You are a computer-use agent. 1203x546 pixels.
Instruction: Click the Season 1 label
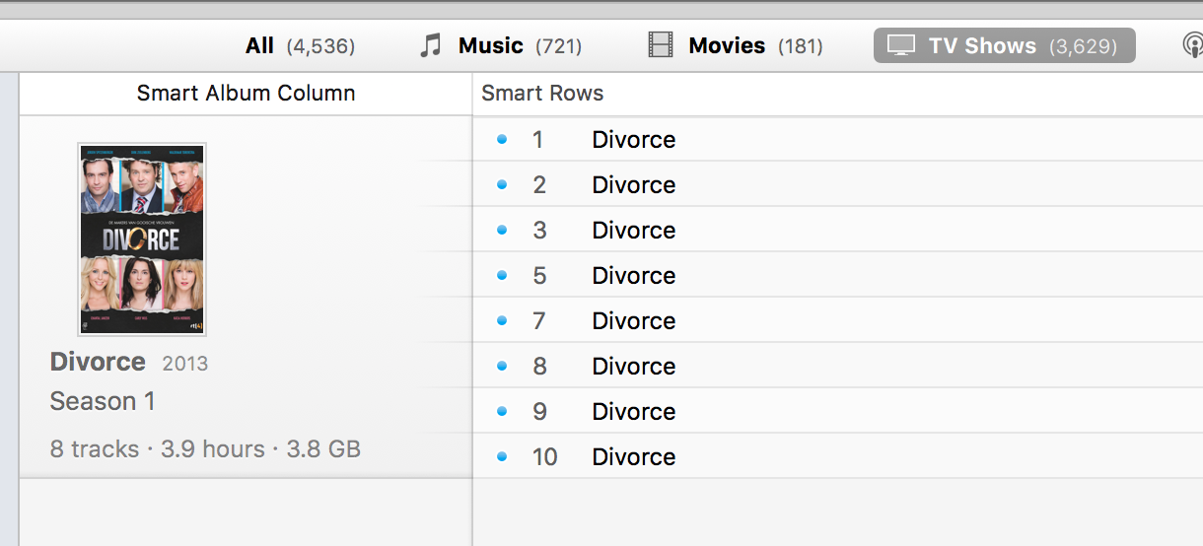(x=103, y=401)
